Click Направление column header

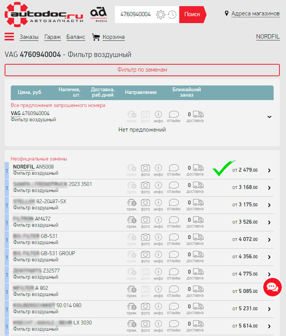coord(141,92)
